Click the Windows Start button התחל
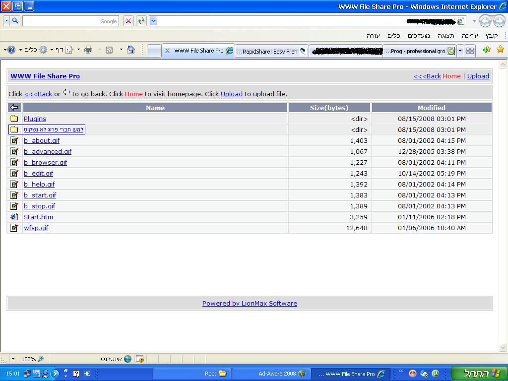 pyautogui.click(x=479, y=373)
